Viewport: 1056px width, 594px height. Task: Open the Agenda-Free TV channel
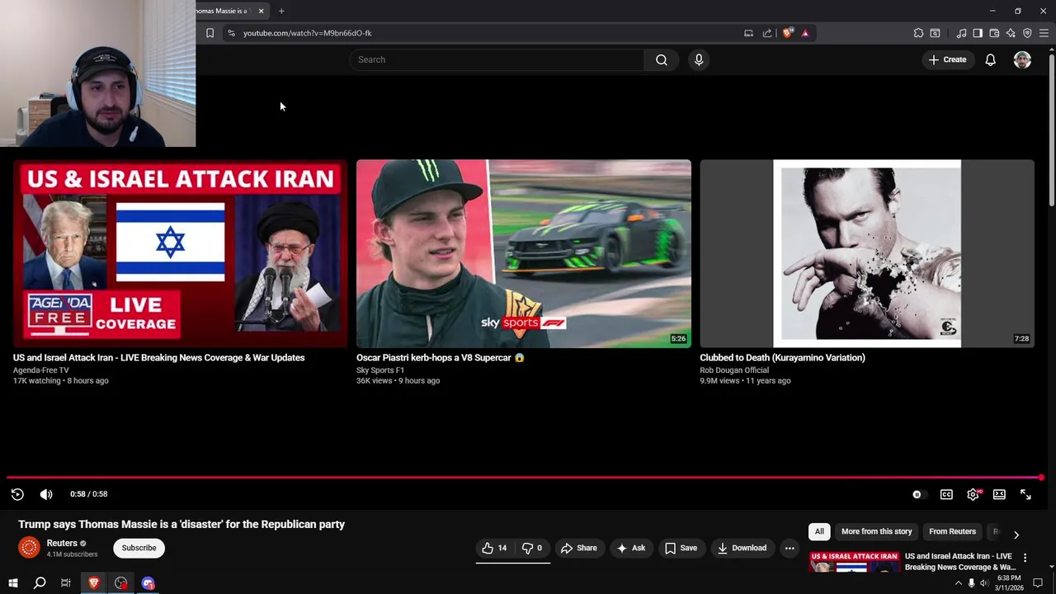click(x=41, y=370)
